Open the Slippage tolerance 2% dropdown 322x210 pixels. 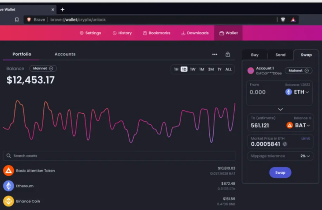tap(280, 156)
